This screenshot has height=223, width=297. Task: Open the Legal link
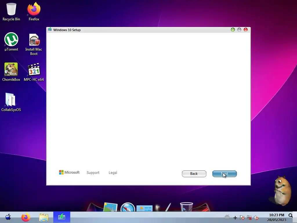[113, 172]
